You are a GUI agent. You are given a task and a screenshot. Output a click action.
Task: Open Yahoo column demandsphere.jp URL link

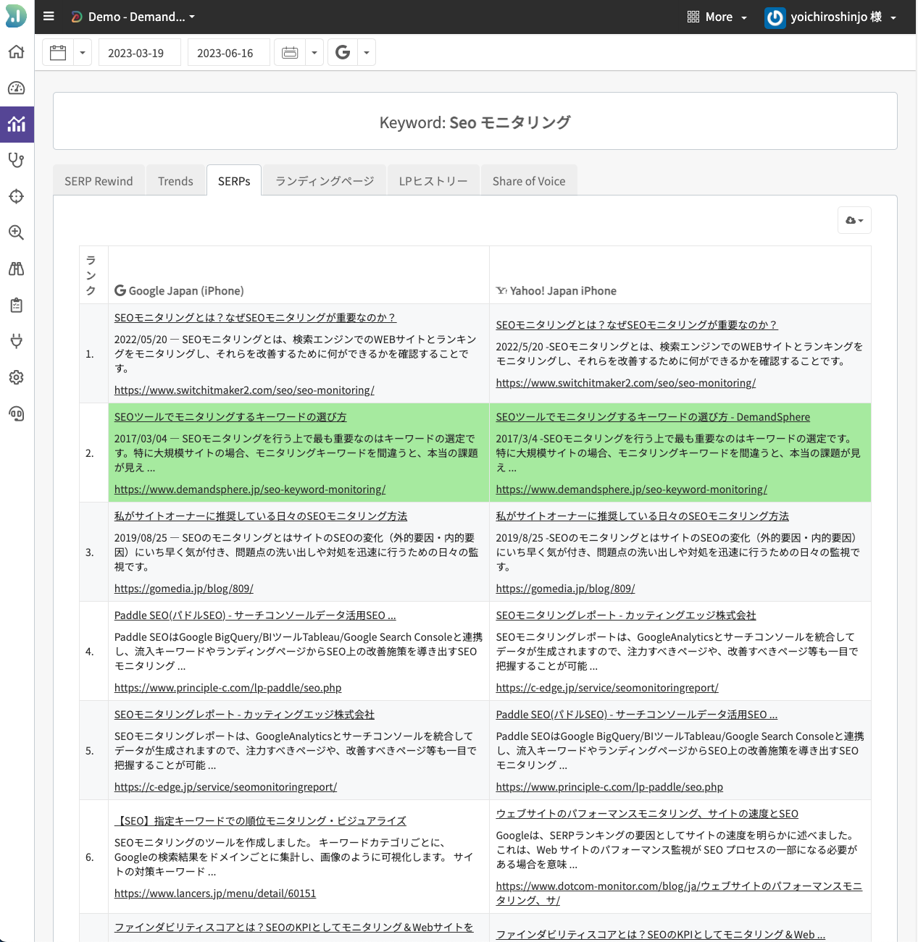pos(631,489)
